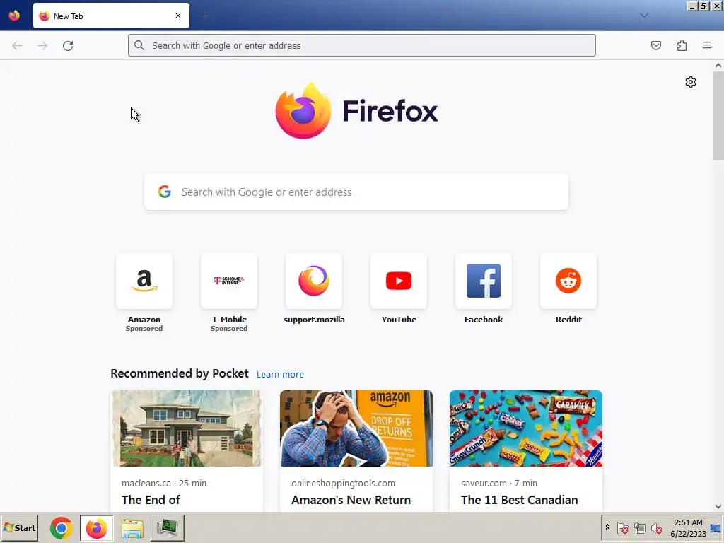Open the T-Mobile sponsored shortcut
724x543 pixels.
tap(229, 292)
